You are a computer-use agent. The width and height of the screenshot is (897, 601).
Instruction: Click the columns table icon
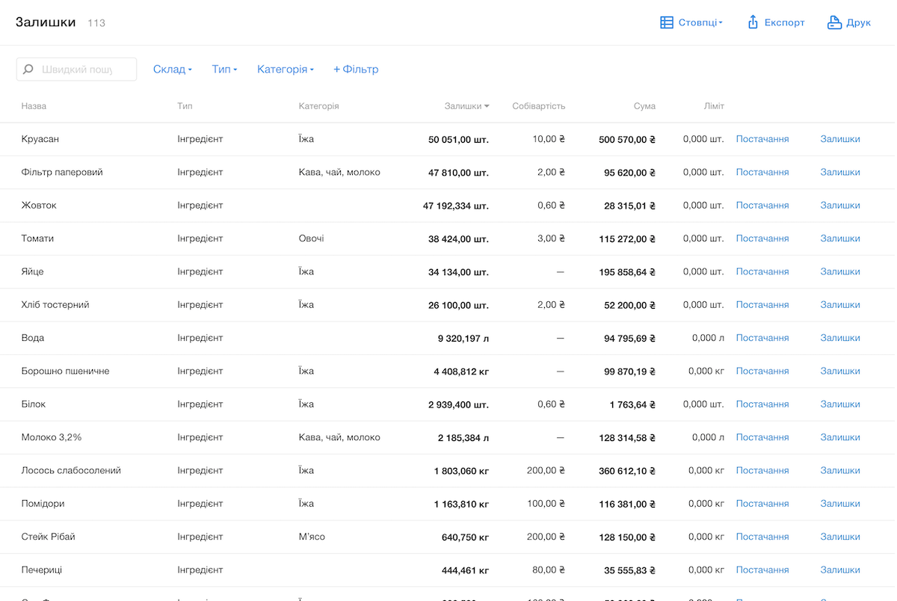click(667, 22)
